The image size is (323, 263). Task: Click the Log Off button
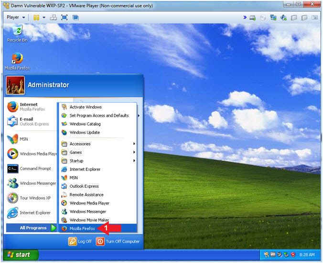click(x=80, y=242)
